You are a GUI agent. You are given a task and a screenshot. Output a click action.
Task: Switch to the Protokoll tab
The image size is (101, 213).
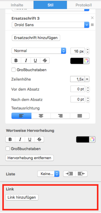coord(84,5)
